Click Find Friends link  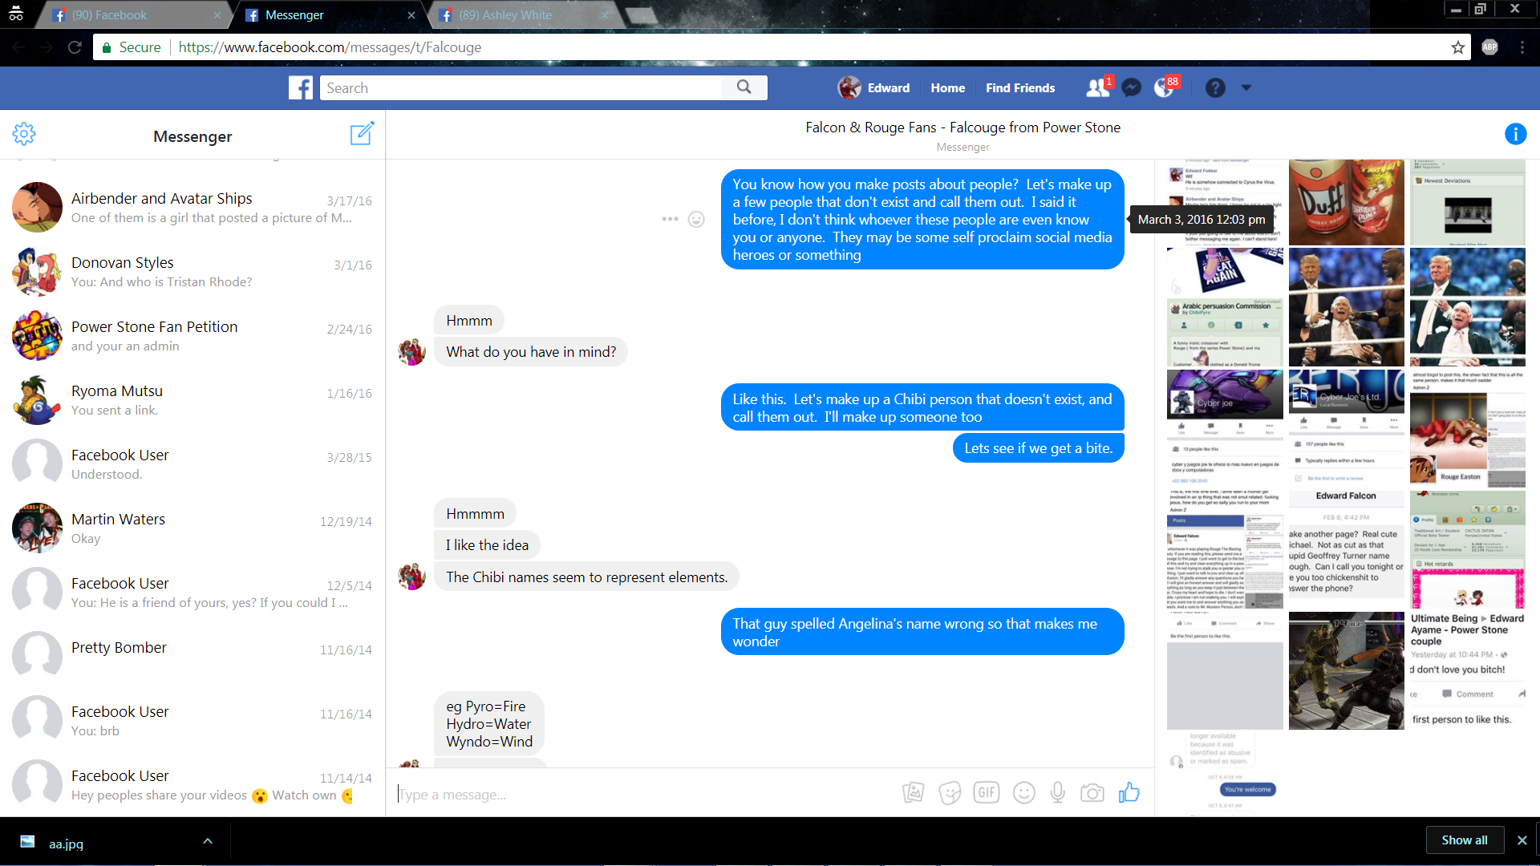click(1020, 88)
